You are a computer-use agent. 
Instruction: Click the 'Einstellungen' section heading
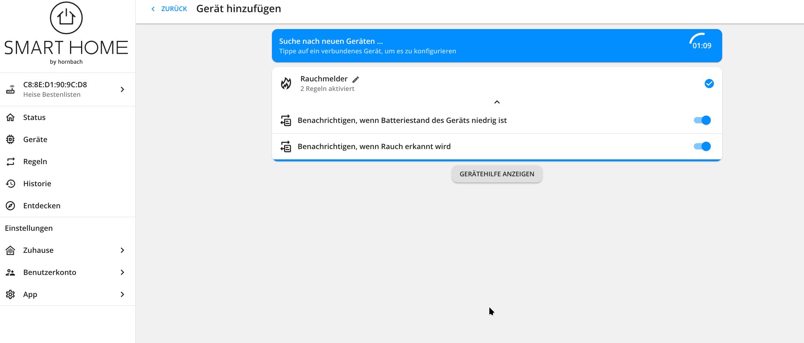[29, 228]
